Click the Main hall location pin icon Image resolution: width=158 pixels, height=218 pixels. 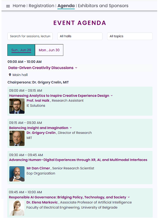click(x=10, y=75)
